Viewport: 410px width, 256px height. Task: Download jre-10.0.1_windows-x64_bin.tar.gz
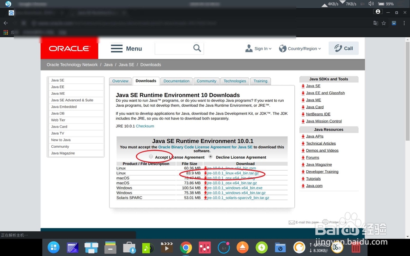[237, 193]
